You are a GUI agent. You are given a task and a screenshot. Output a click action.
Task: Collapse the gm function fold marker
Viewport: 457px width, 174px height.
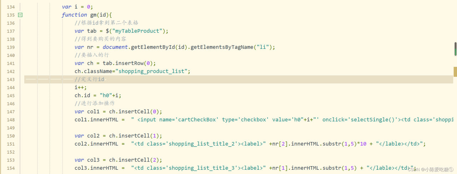(20, 15)
